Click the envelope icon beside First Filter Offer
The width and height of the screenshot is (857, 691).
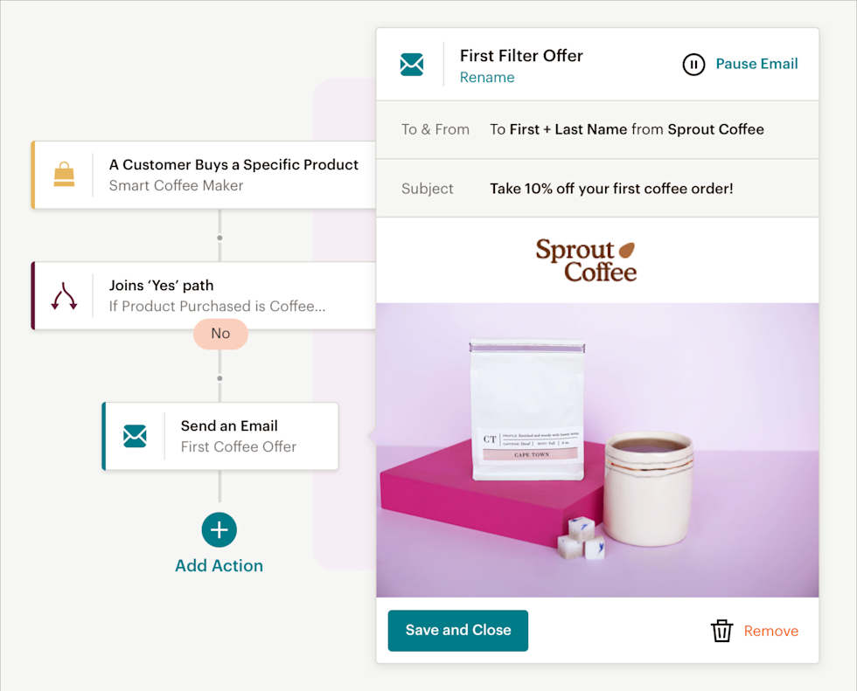pyautogui.click(x=411, y=64)
